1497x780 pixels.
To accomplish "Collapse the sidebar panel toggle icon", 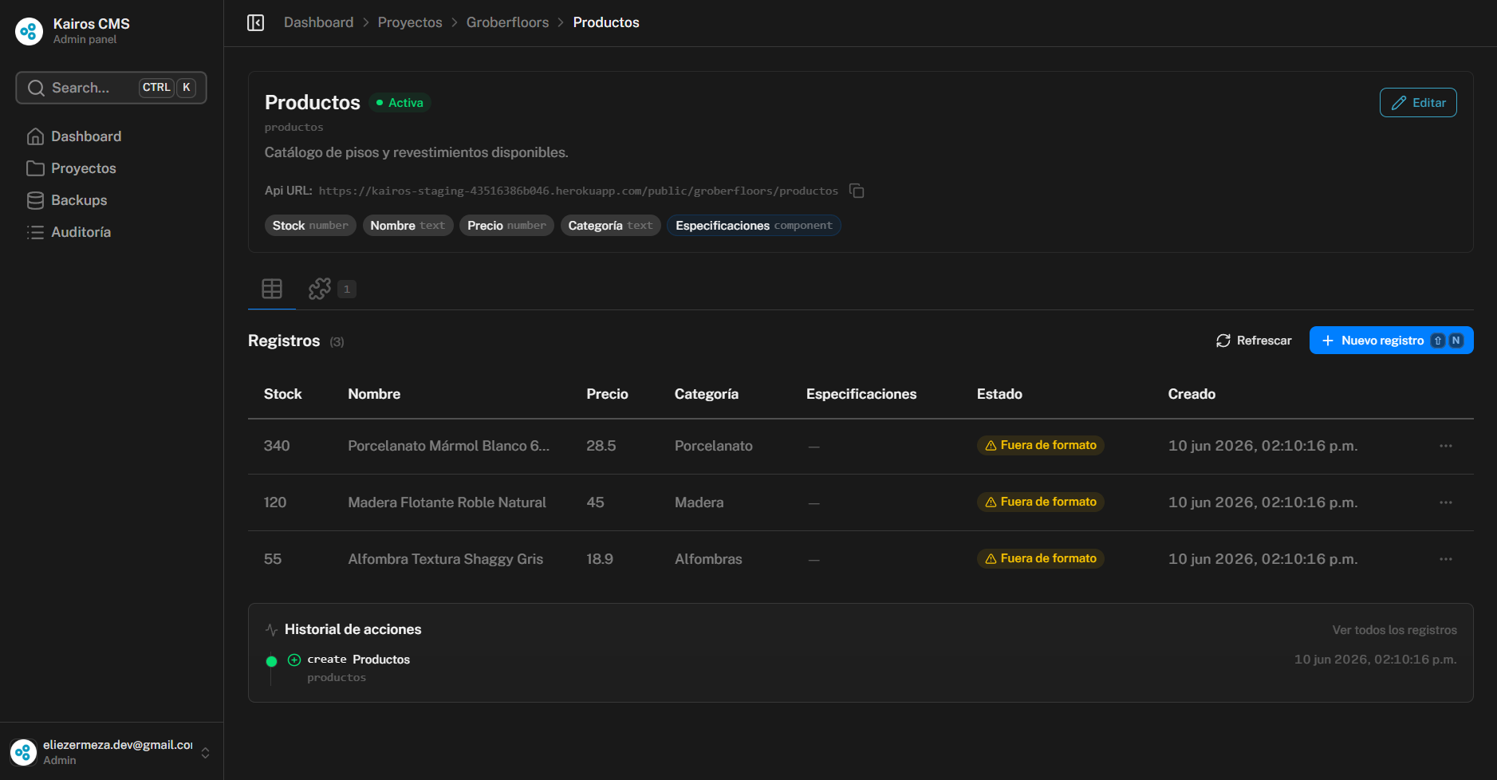I will click(x=255, y=22).
